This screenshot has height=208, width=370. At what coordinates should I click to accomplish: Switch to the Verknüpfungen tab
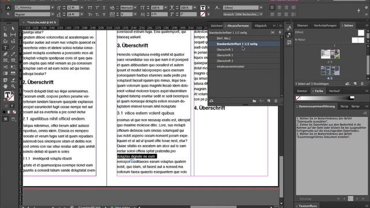[325, 25]
